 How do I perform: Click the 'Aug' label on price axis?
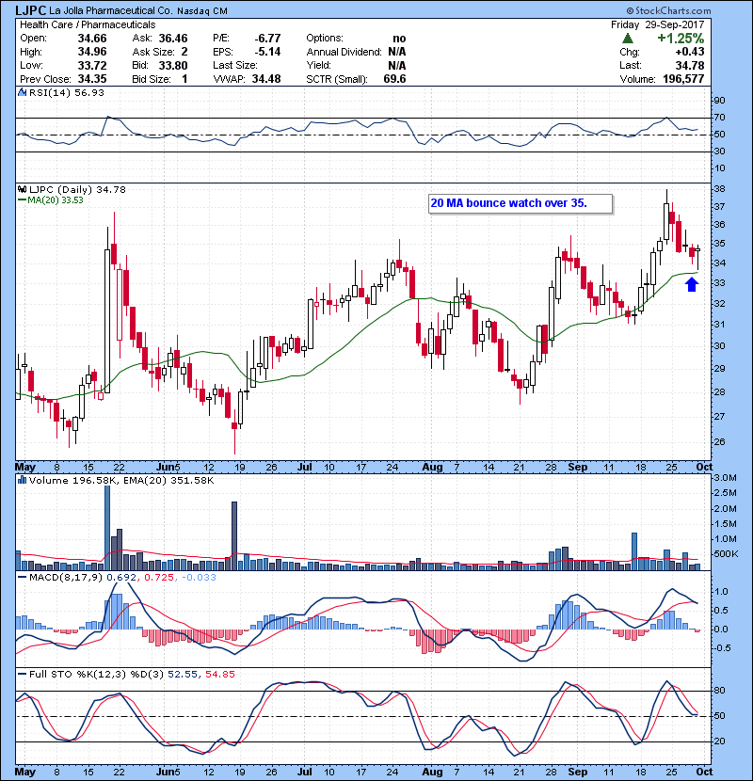pos(432,468)
